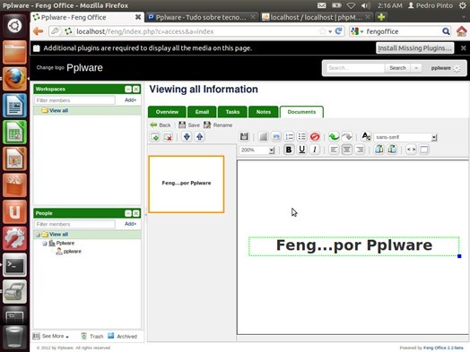Open the Trash link
Screen dimensions: 470x352
point(92,337)
